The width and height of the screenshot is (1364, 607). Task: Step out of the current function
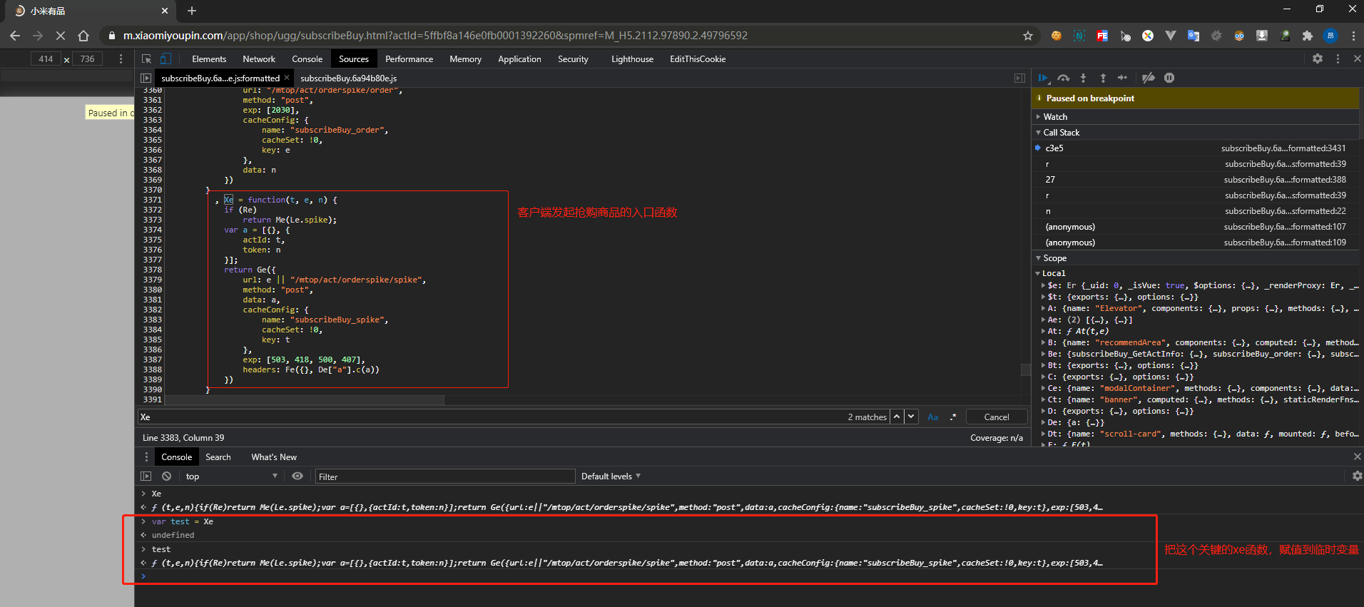(1103, 78)
